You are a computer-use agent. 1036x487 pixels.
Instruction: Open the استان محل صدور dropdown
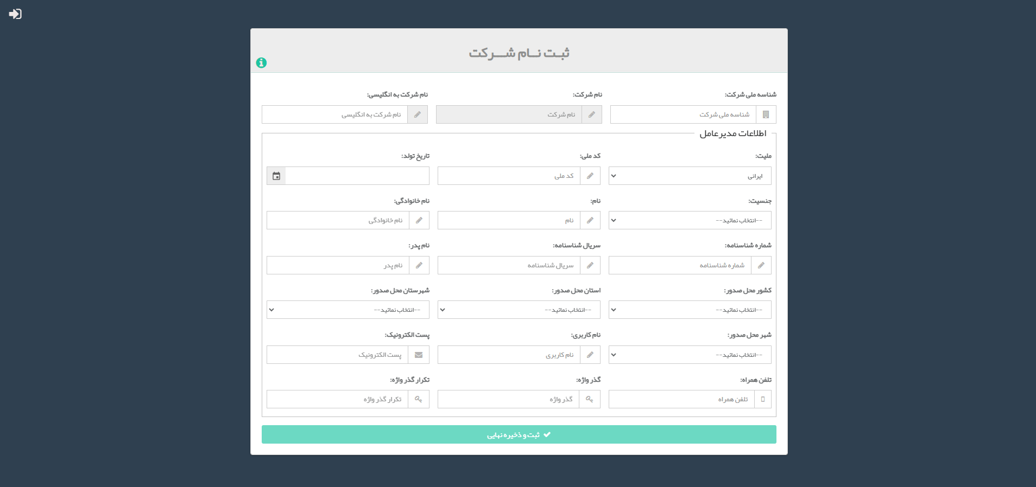[518, 310]
